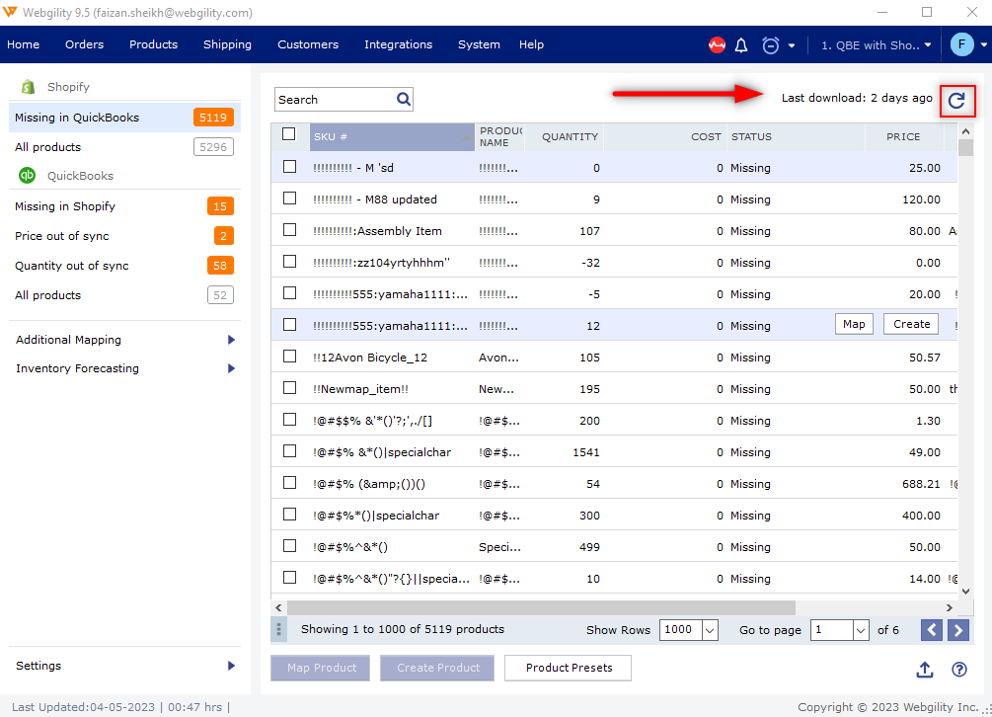Click the horizontal scrollbar right arrow

pyautogui.click(x=949, y=607)
